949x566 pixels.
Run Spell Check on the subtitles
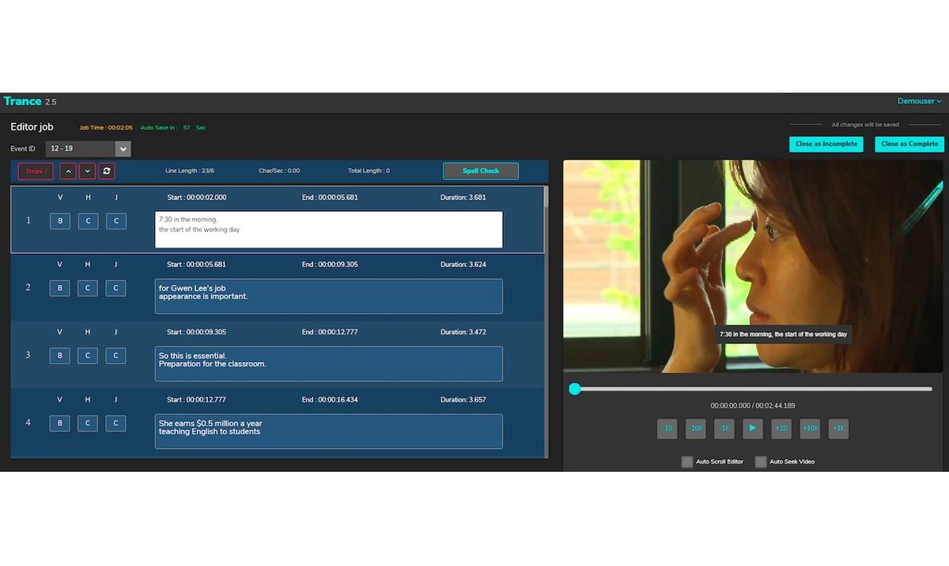pos(481,171)
